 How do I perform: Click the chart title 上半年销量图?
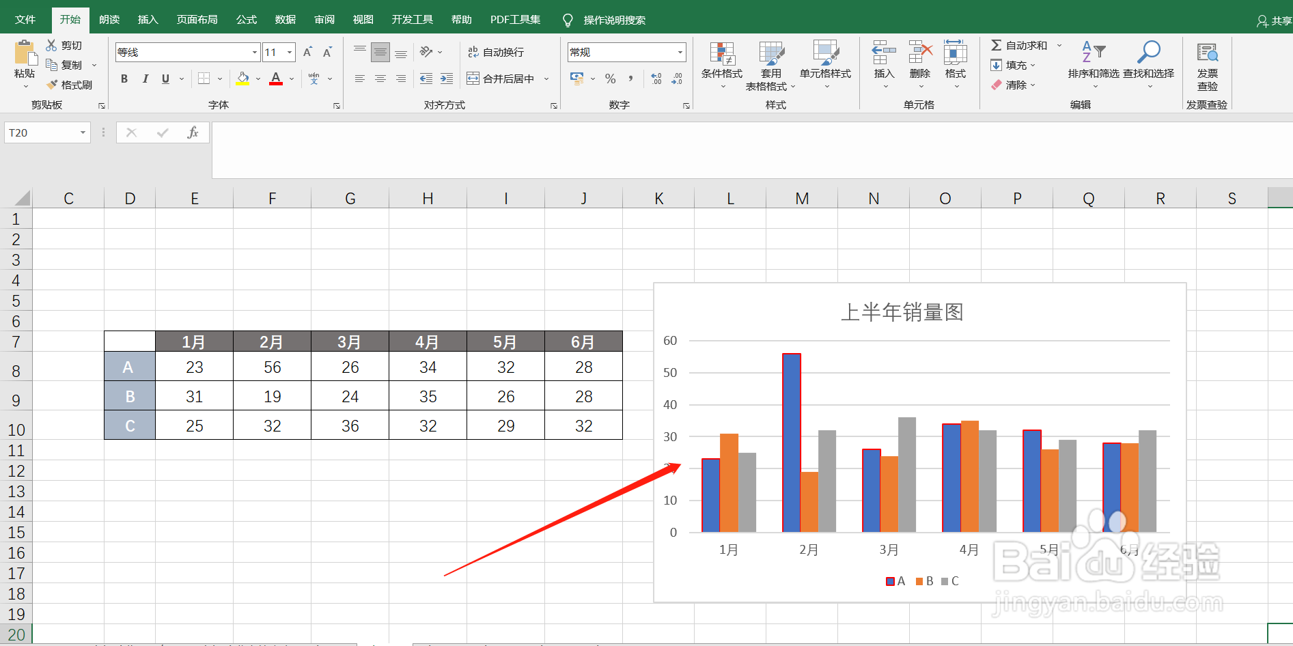pos(902,312)
